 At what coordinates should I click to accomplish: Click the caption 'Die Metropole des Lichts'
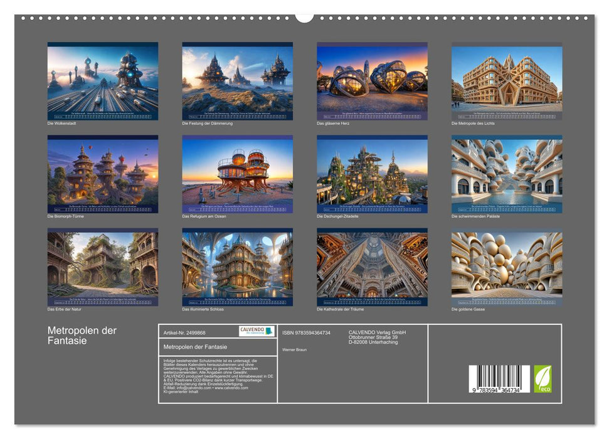473,124
